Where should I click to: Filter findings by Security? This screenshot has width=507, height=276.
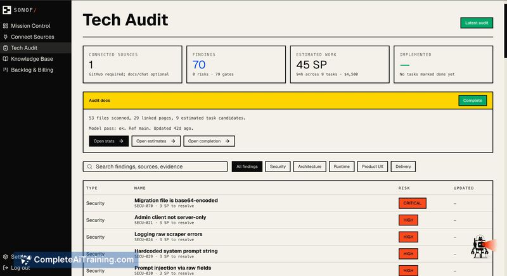click(x=278, y=166)
